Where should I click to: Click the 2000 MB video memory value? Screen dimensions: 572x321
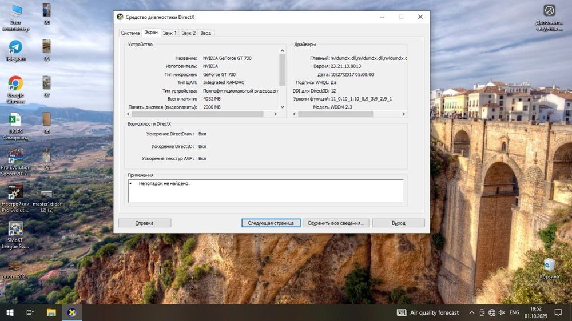(212, 107)
